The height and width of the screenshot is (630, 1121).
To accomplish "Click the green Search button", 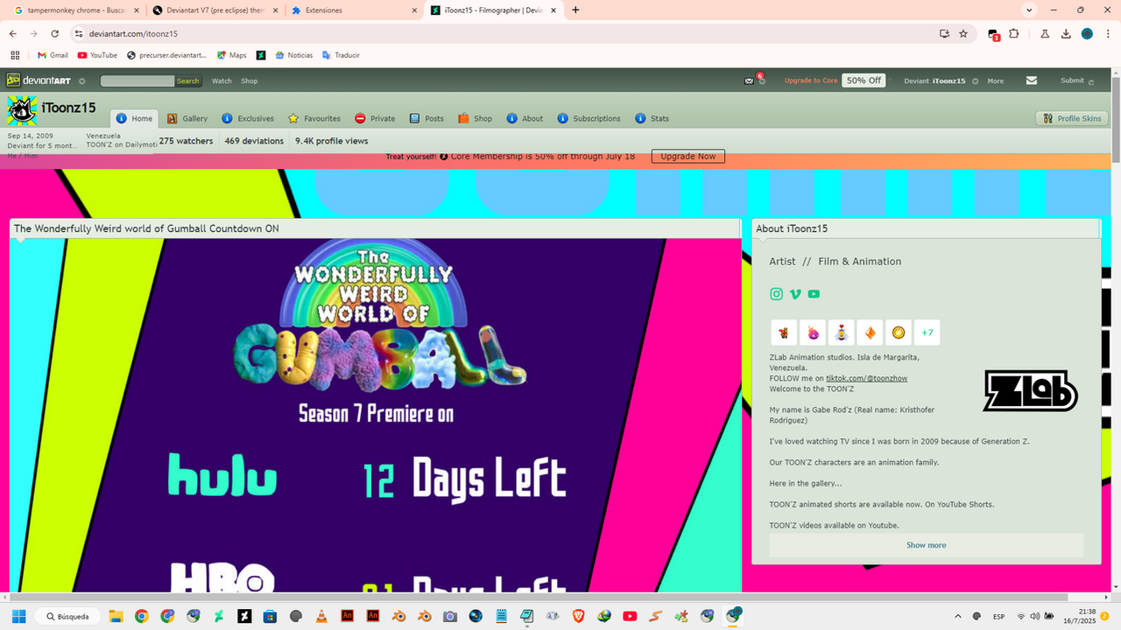I will pyautogui.click(x=188, y=80).
